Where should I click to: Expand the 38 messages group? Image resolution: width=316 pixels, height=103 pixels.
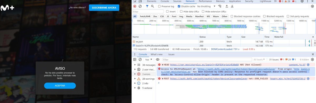[135, 65]
